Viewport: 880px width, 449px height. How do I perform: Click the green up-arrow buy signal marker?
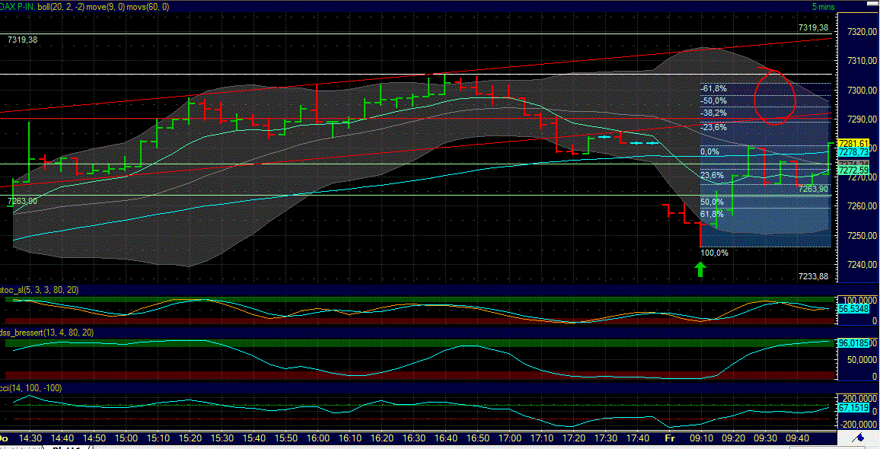tap(700, 268)
